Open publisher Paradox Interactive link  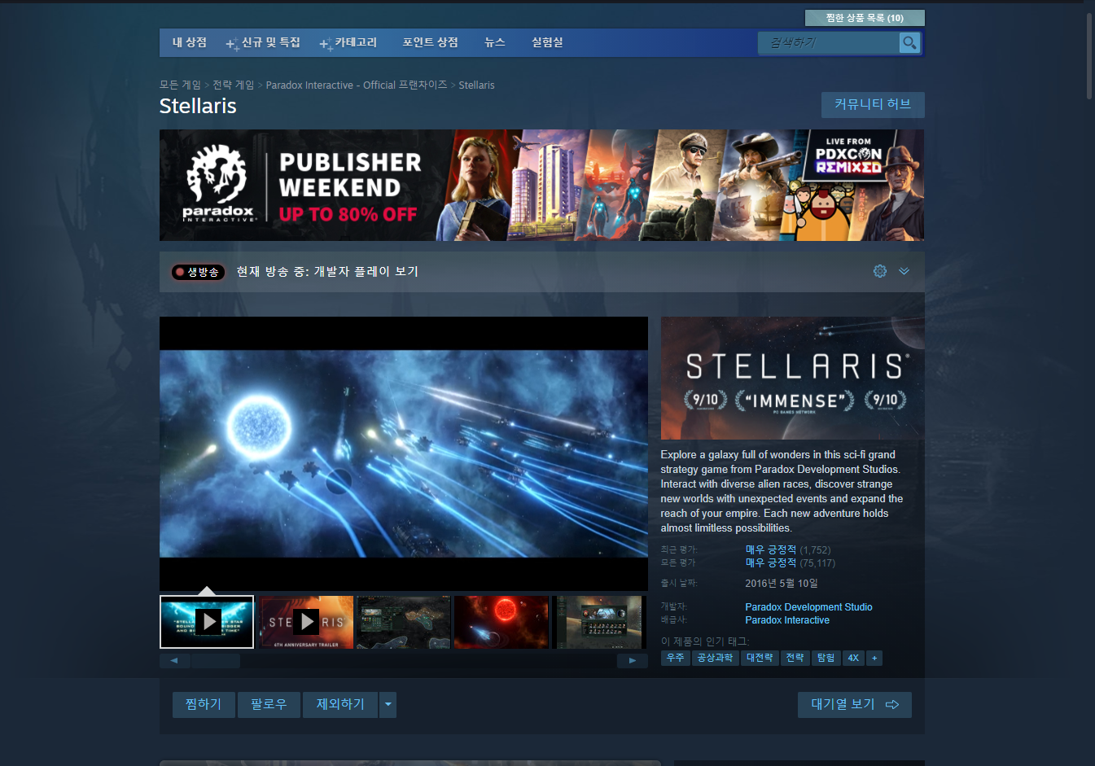click(x=787, y=620)
